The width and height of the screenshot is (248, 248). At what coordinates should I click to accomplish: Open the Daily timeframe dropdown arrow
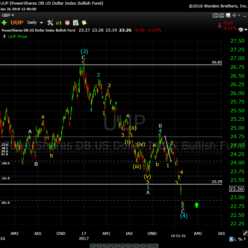coord(41,23)
